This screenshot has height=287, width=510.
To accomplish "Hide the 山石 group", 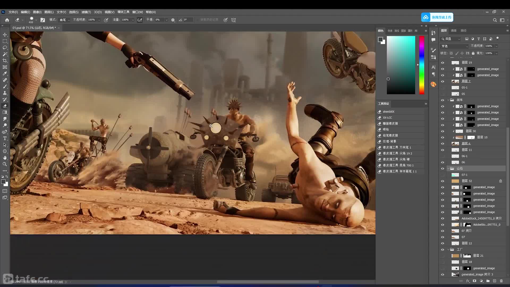I will coord(443,168).
